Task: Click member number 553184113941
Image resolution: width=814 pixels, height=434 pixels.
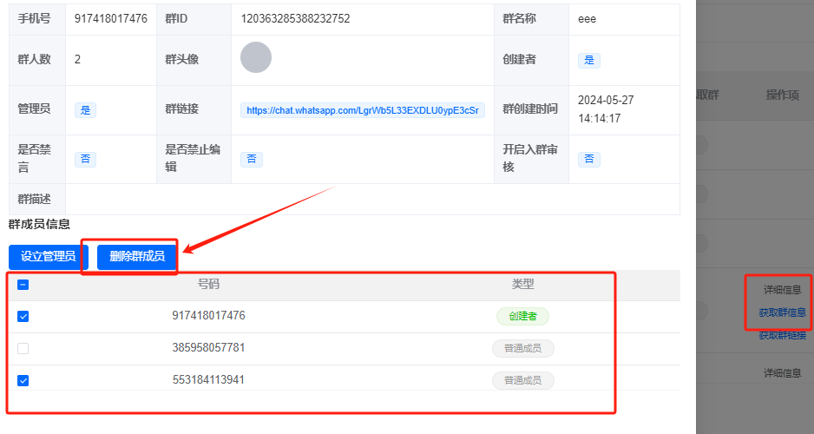Action: tap(208, 380)
